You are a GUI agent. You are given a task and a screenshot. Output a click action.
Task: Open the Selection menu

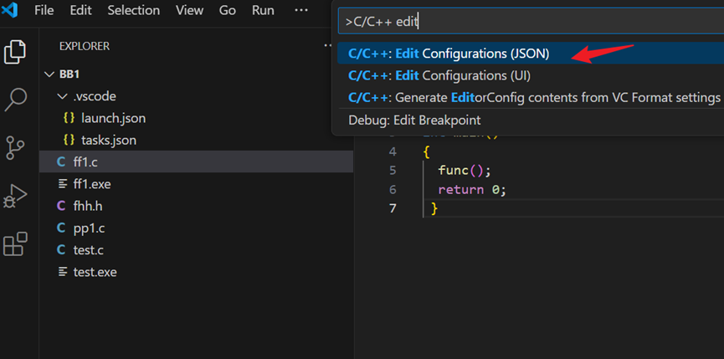tap(134, 10)
